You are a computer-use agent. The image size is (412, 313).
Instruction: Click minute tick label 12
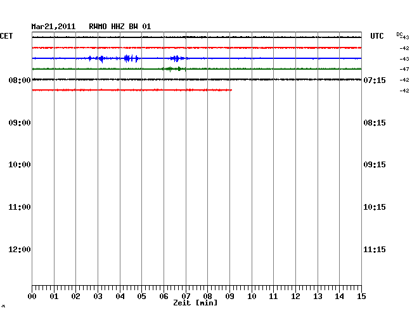tap(295, 297)
